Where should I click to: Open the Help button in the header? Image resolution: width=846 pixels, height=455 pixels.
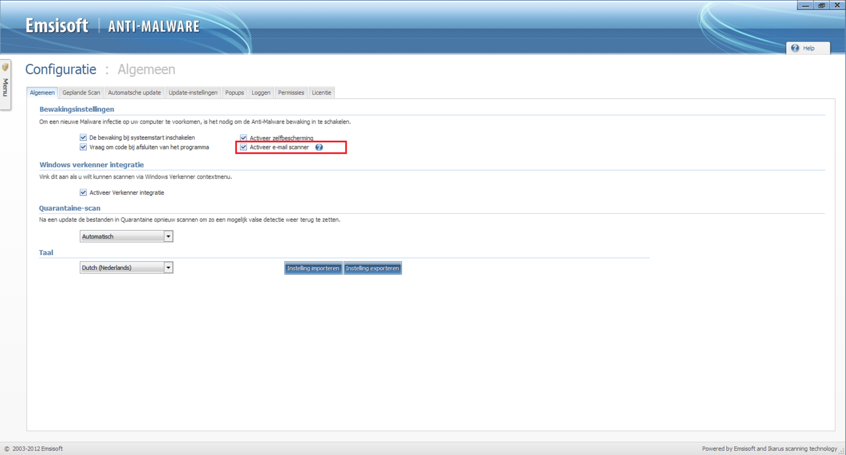coord(808,48)
